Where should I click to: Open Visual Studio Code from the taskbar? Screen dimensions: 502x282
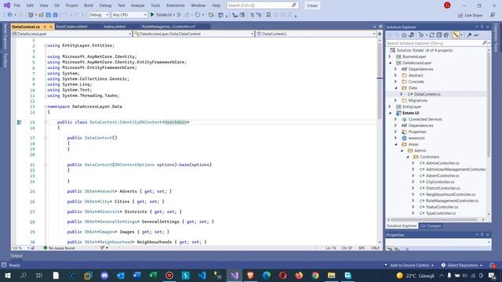pos(202,275)
